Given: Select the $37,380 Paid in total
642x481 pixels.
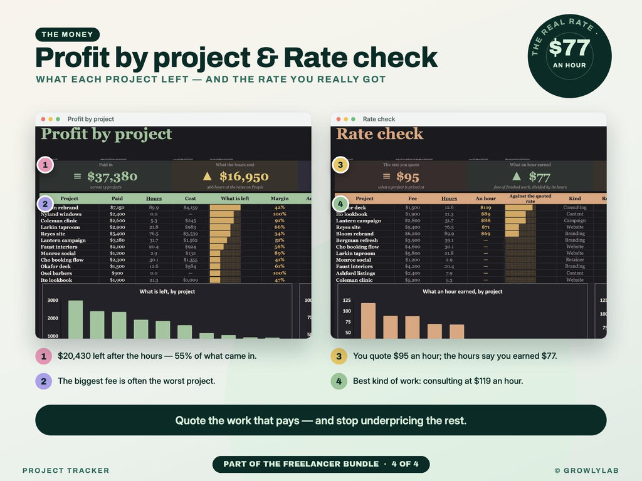Looking at the screenshot, I should click(112, 176).
